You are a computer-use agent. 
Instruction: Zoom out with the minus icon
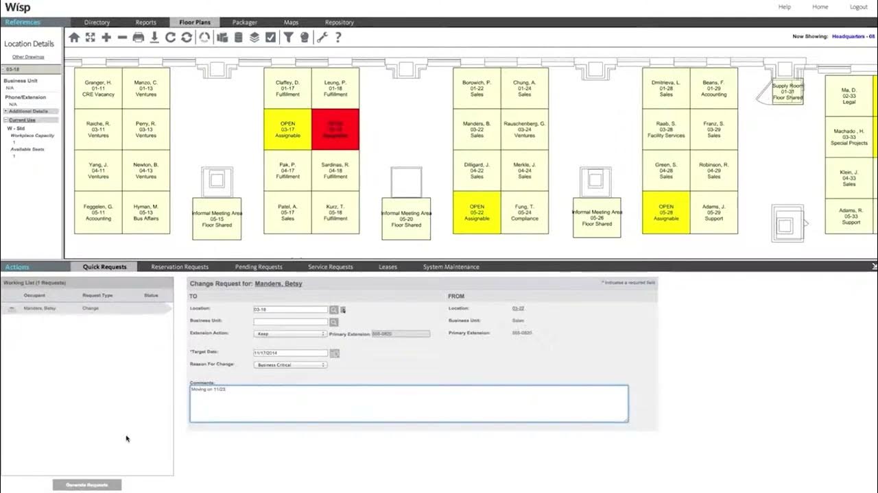[122, 38]
